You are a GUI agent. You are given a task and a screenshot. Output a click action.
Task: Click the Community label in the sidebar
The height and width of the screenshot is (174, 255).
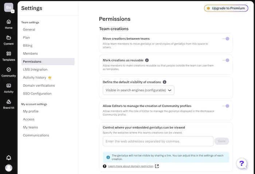point(9,76)
